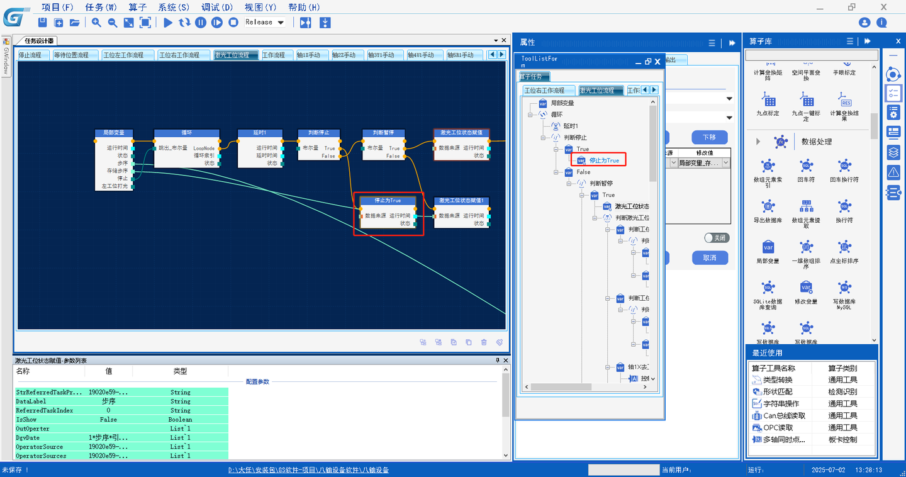The image size is (906, 477).
Task: Zoom out of the task canvas
Action: (x=113, y=23)
